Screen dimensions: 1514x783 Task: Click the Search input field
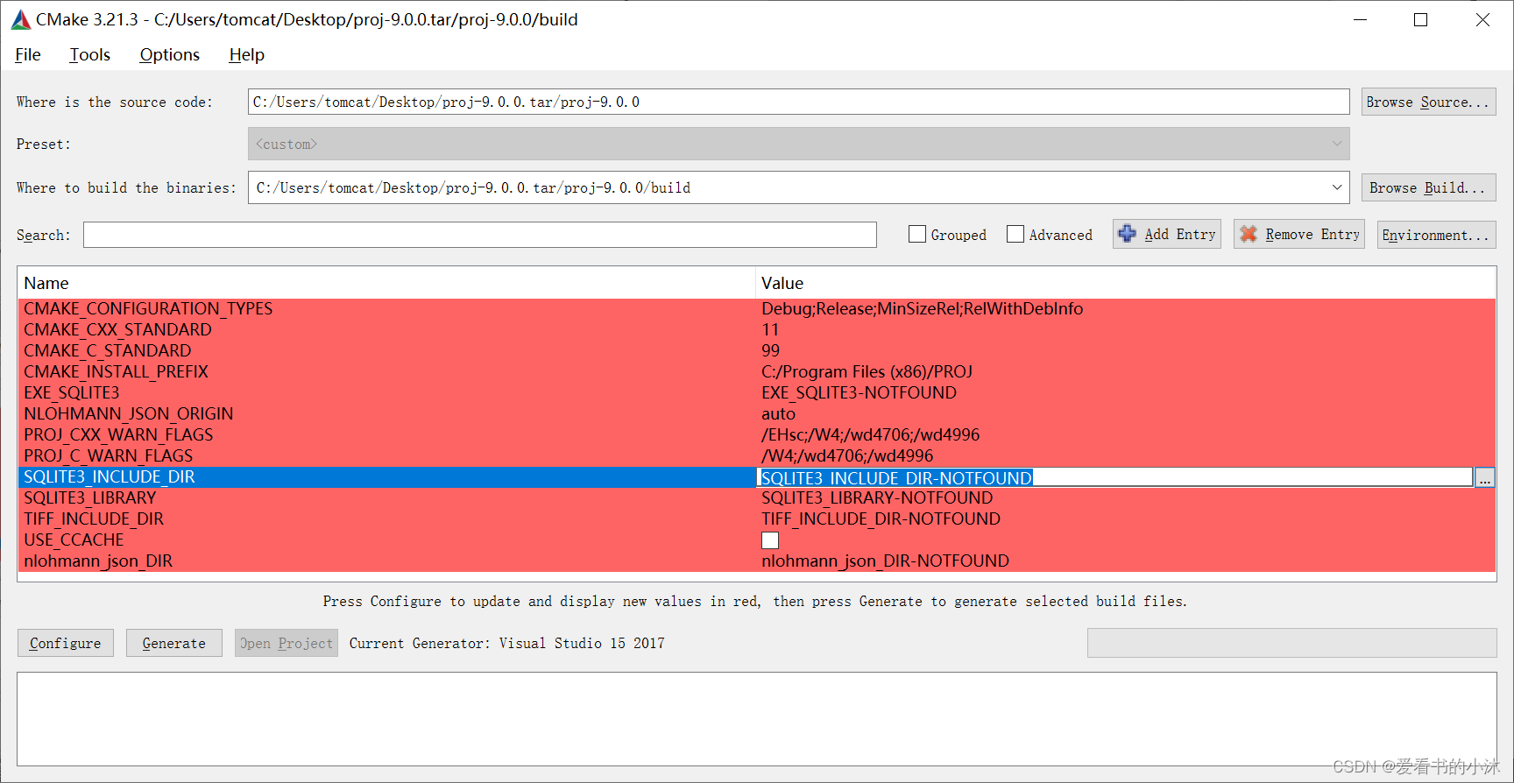point(480,235)
